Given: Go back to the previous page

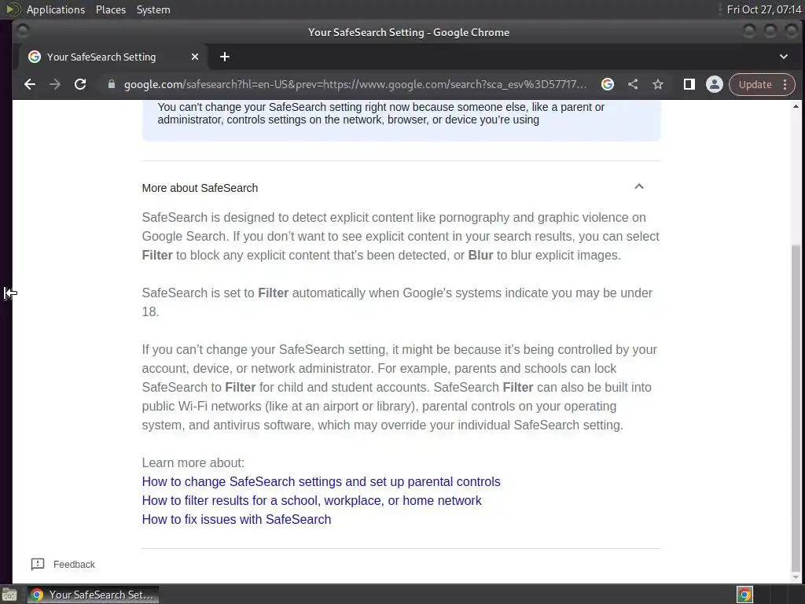Looking at the screenshot, I should 30,84.
